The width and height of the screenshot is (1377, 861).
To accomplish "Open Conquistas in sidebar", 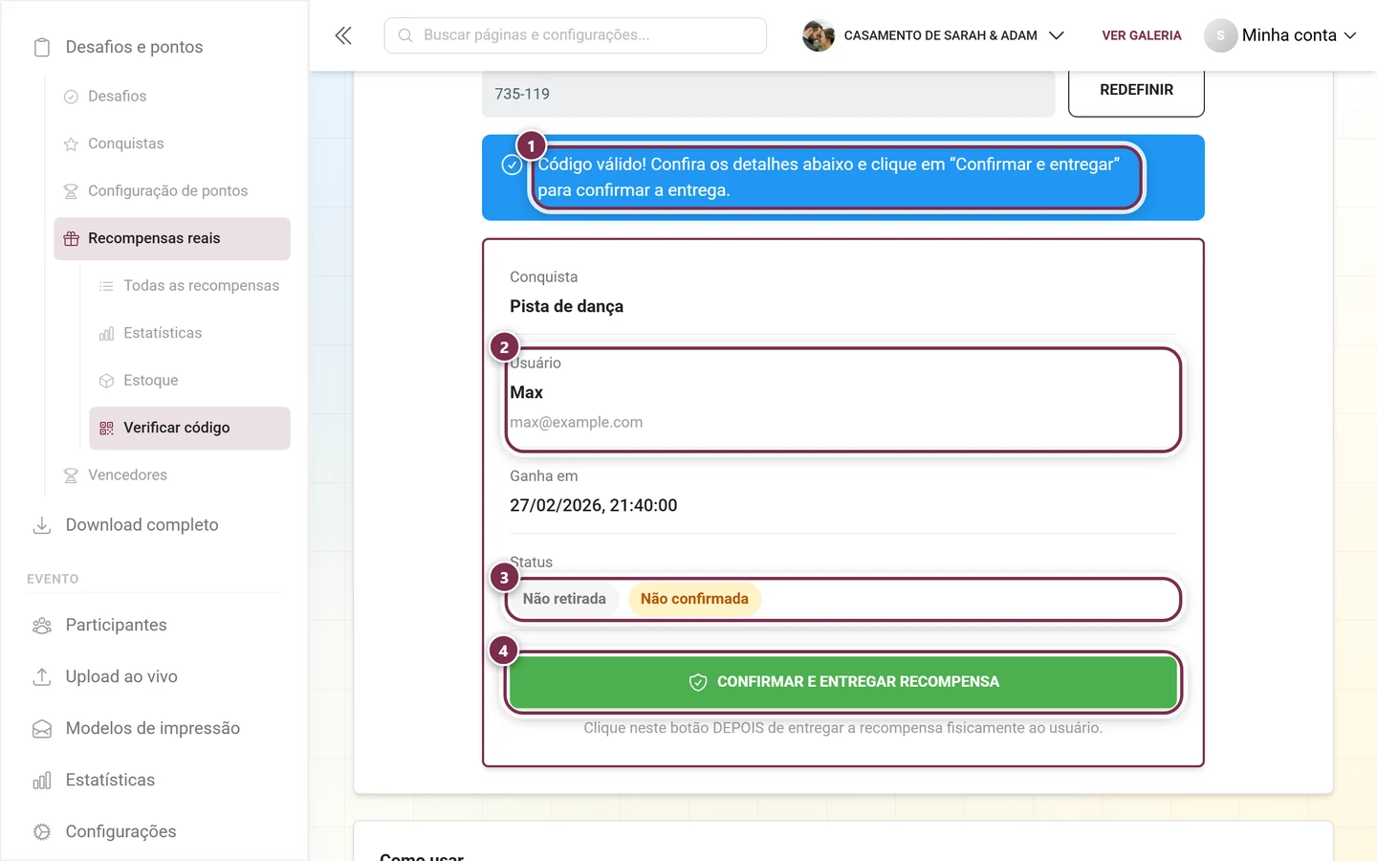I will coord(126,143).
